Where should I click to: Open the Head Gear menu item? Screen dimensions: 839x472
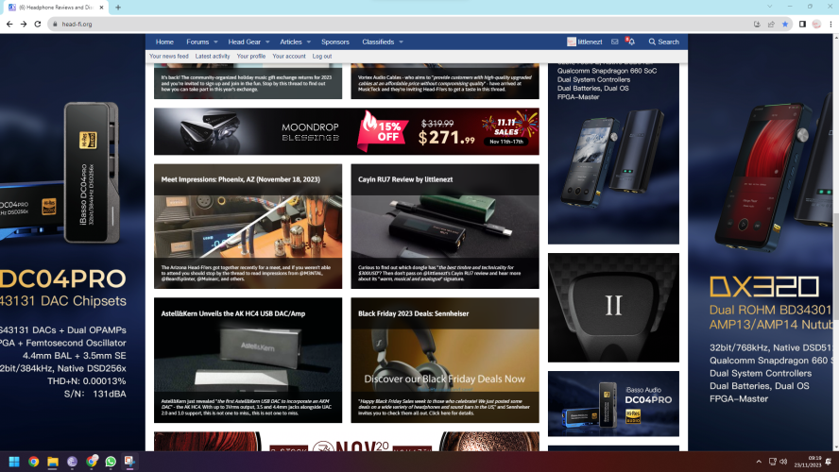(x=245, y=42)
